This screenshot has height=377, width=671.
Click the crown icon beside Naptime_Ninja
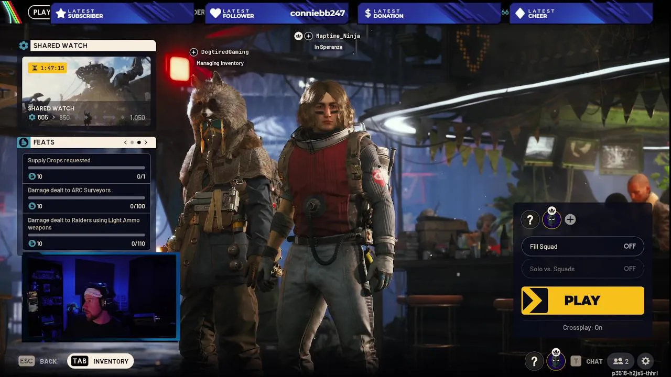[298, 36]
